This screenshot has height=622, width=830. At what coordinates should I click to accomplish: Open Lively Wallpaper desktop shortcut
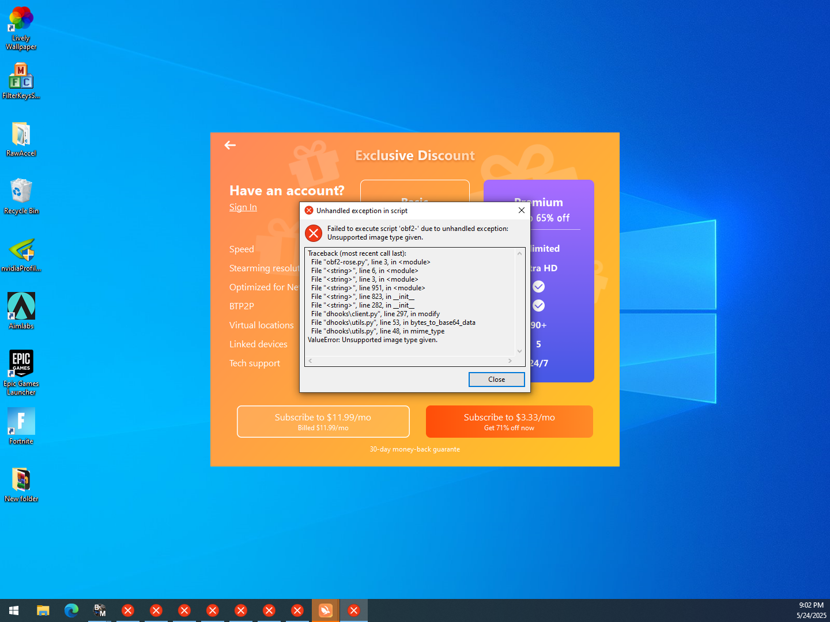pos(21,28)
